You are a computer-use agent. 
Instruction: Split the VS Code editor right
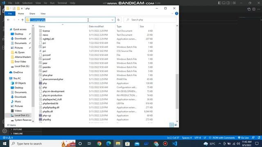pos(254,9)
